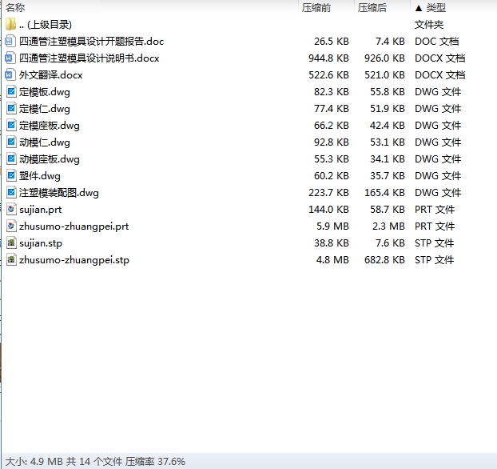Open the parent directory folder icon
The height and width of the screenshot is (469, 497).
pyautogui.click(x=10, y=25)
